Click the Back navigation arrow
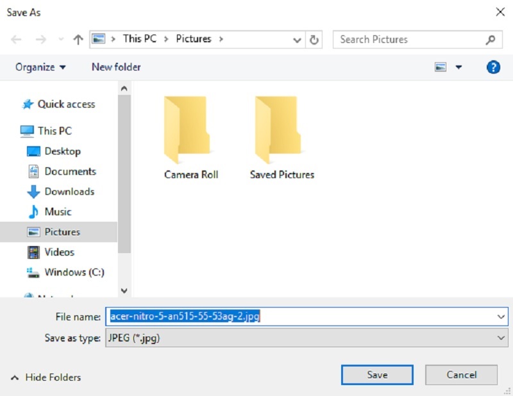513x396 pixels. [x=17, y=40]
